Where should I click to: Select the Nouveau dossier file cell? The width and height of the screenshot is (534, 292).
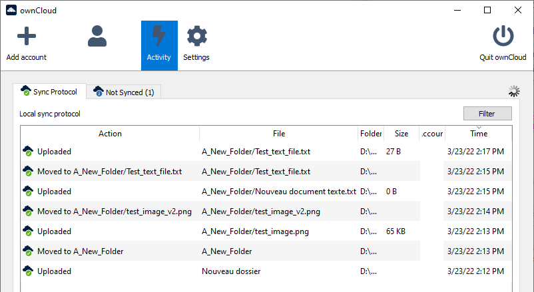point(231,271)
